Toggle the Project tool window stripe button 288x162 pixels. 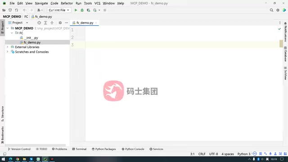[x=2, y=27]
